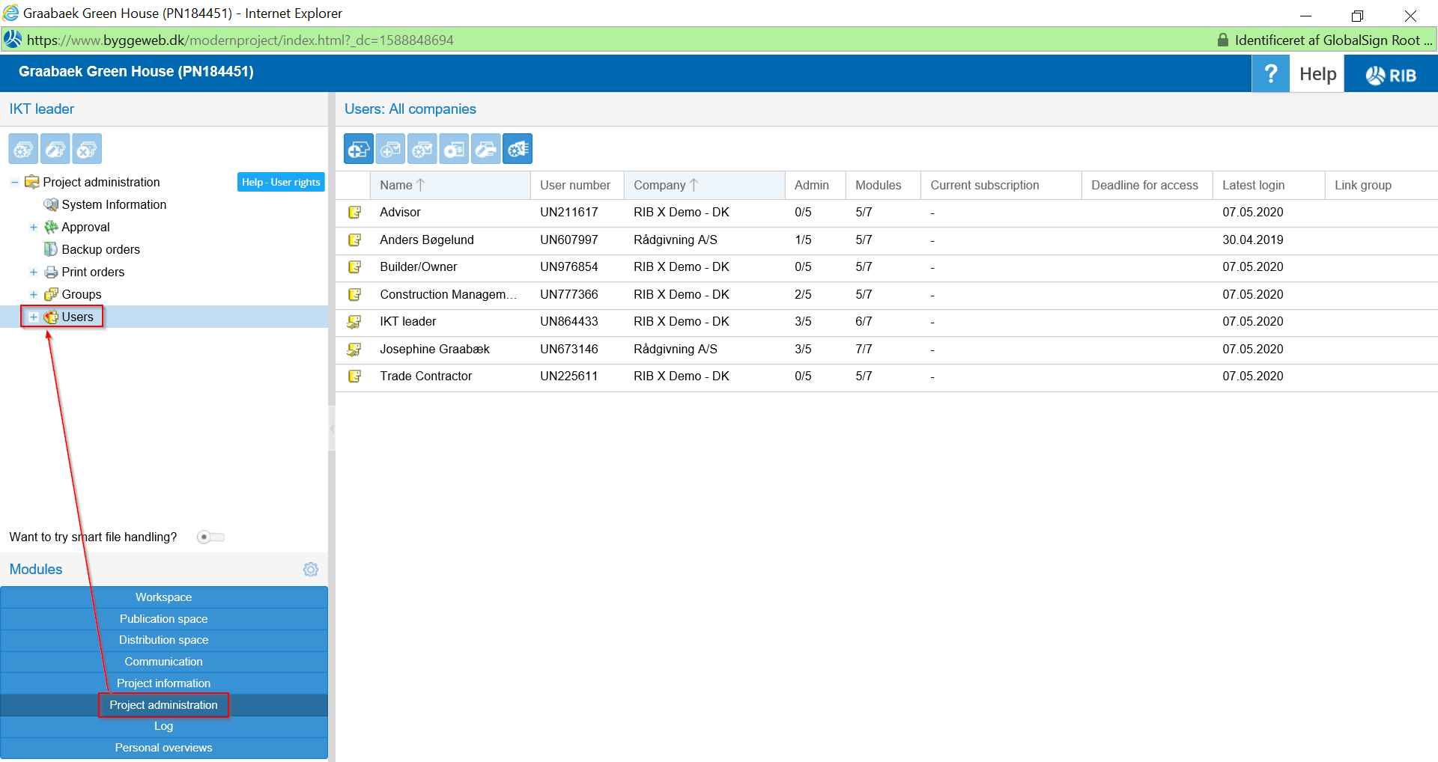Open the Workspace module
This screenshot has height=762, width=1438.
(x=163, y=597)
